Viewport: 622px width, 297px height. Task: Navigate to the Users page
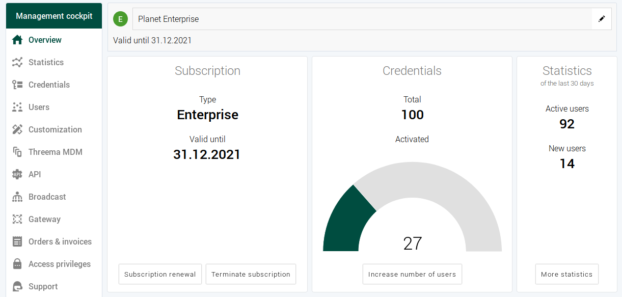pos(54,107)
